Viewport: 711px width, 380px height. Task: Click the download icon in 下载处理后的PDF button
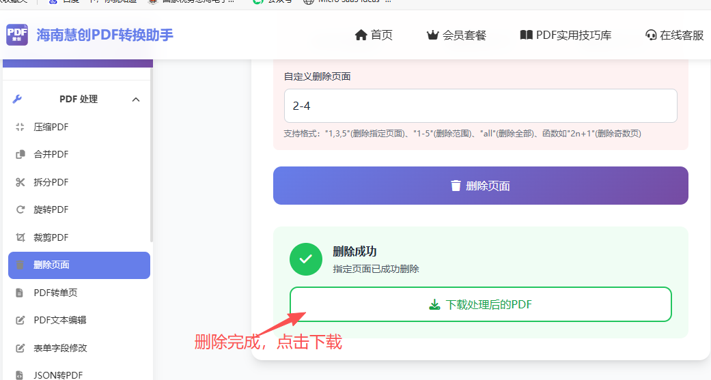coord(434,304)
